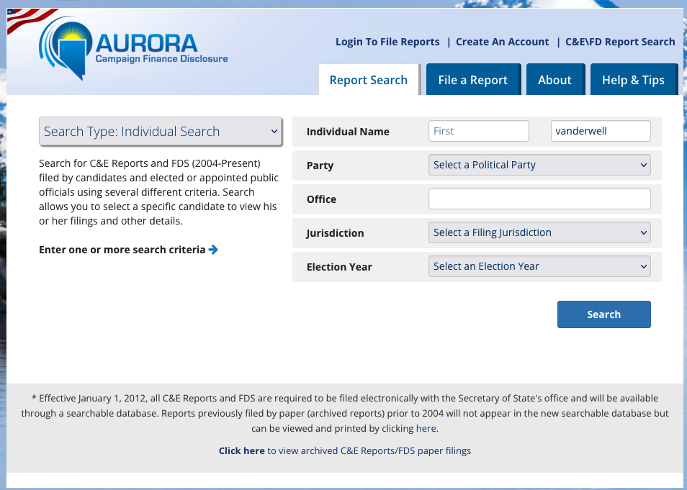Screen dimensions: 687x490
Task: Open the Help & Tips tab
Action: (x=633, y=80)
